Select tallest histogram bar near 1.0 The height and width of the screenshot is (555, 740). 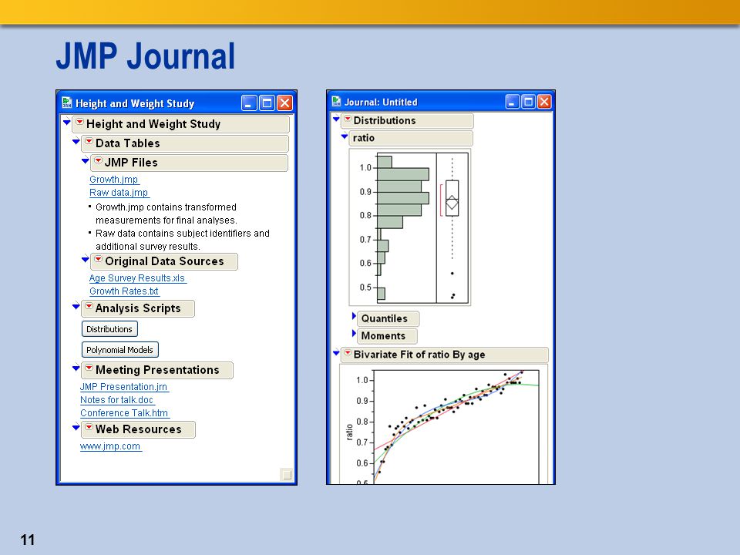pyautogui.click(x=403, y=174)
